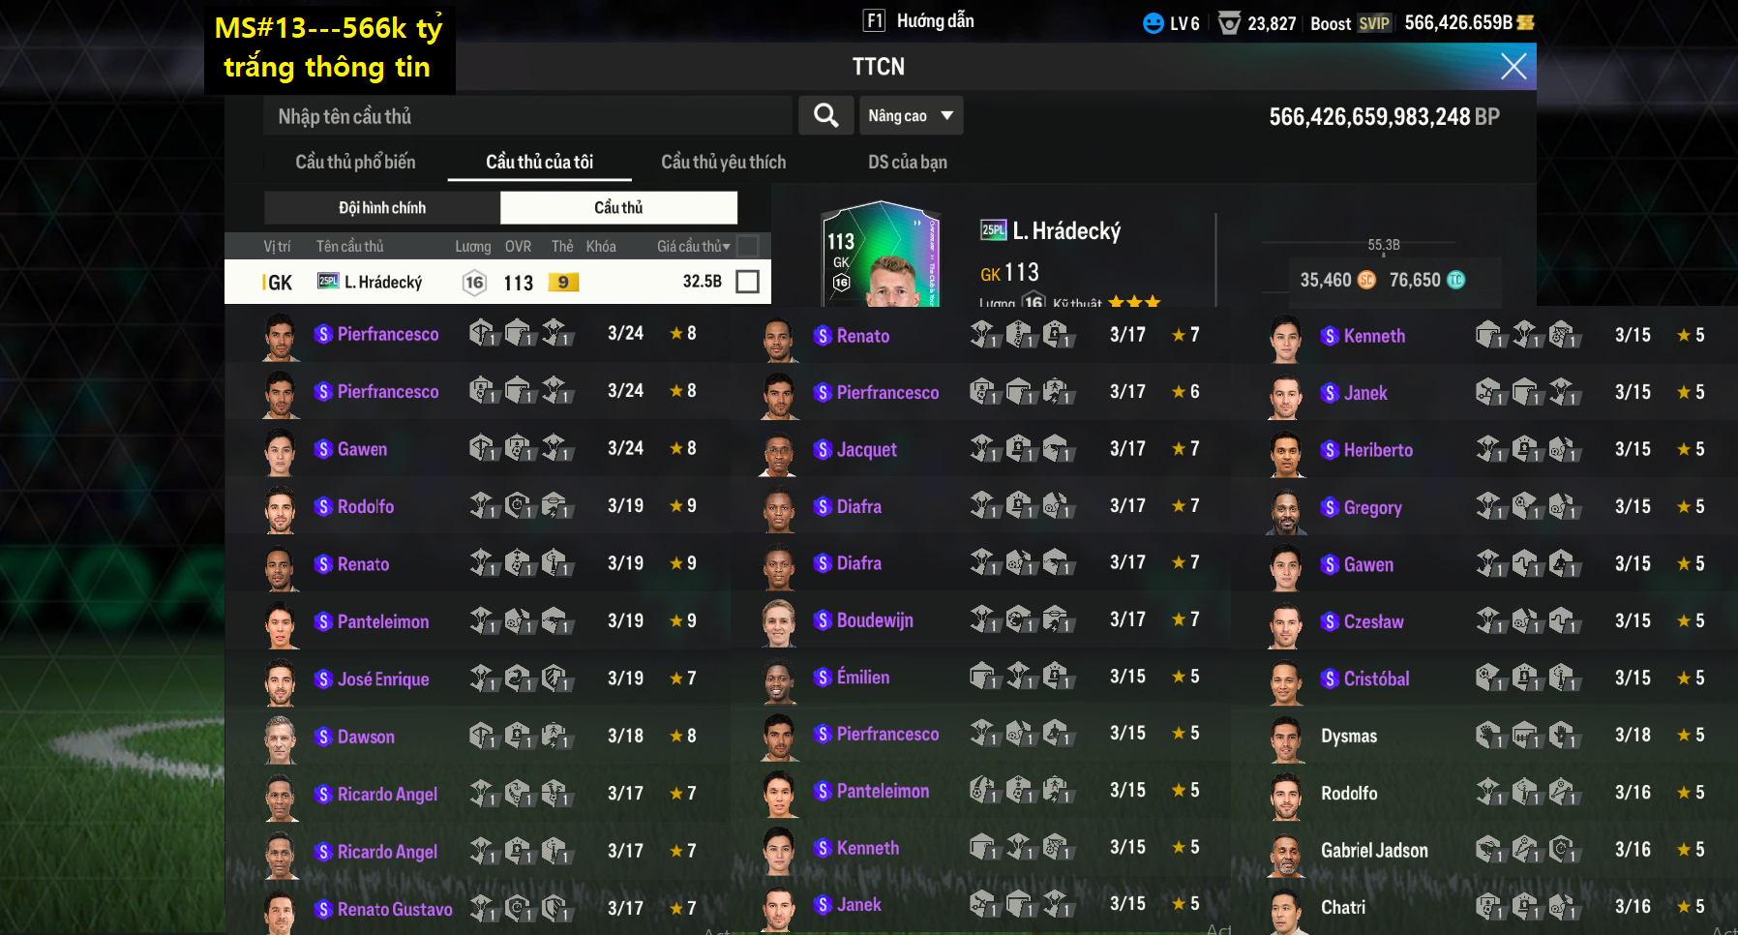This screenshot has width=1738, height=935.
Task: Click the teal TC currency icon
Action: 1455,280
